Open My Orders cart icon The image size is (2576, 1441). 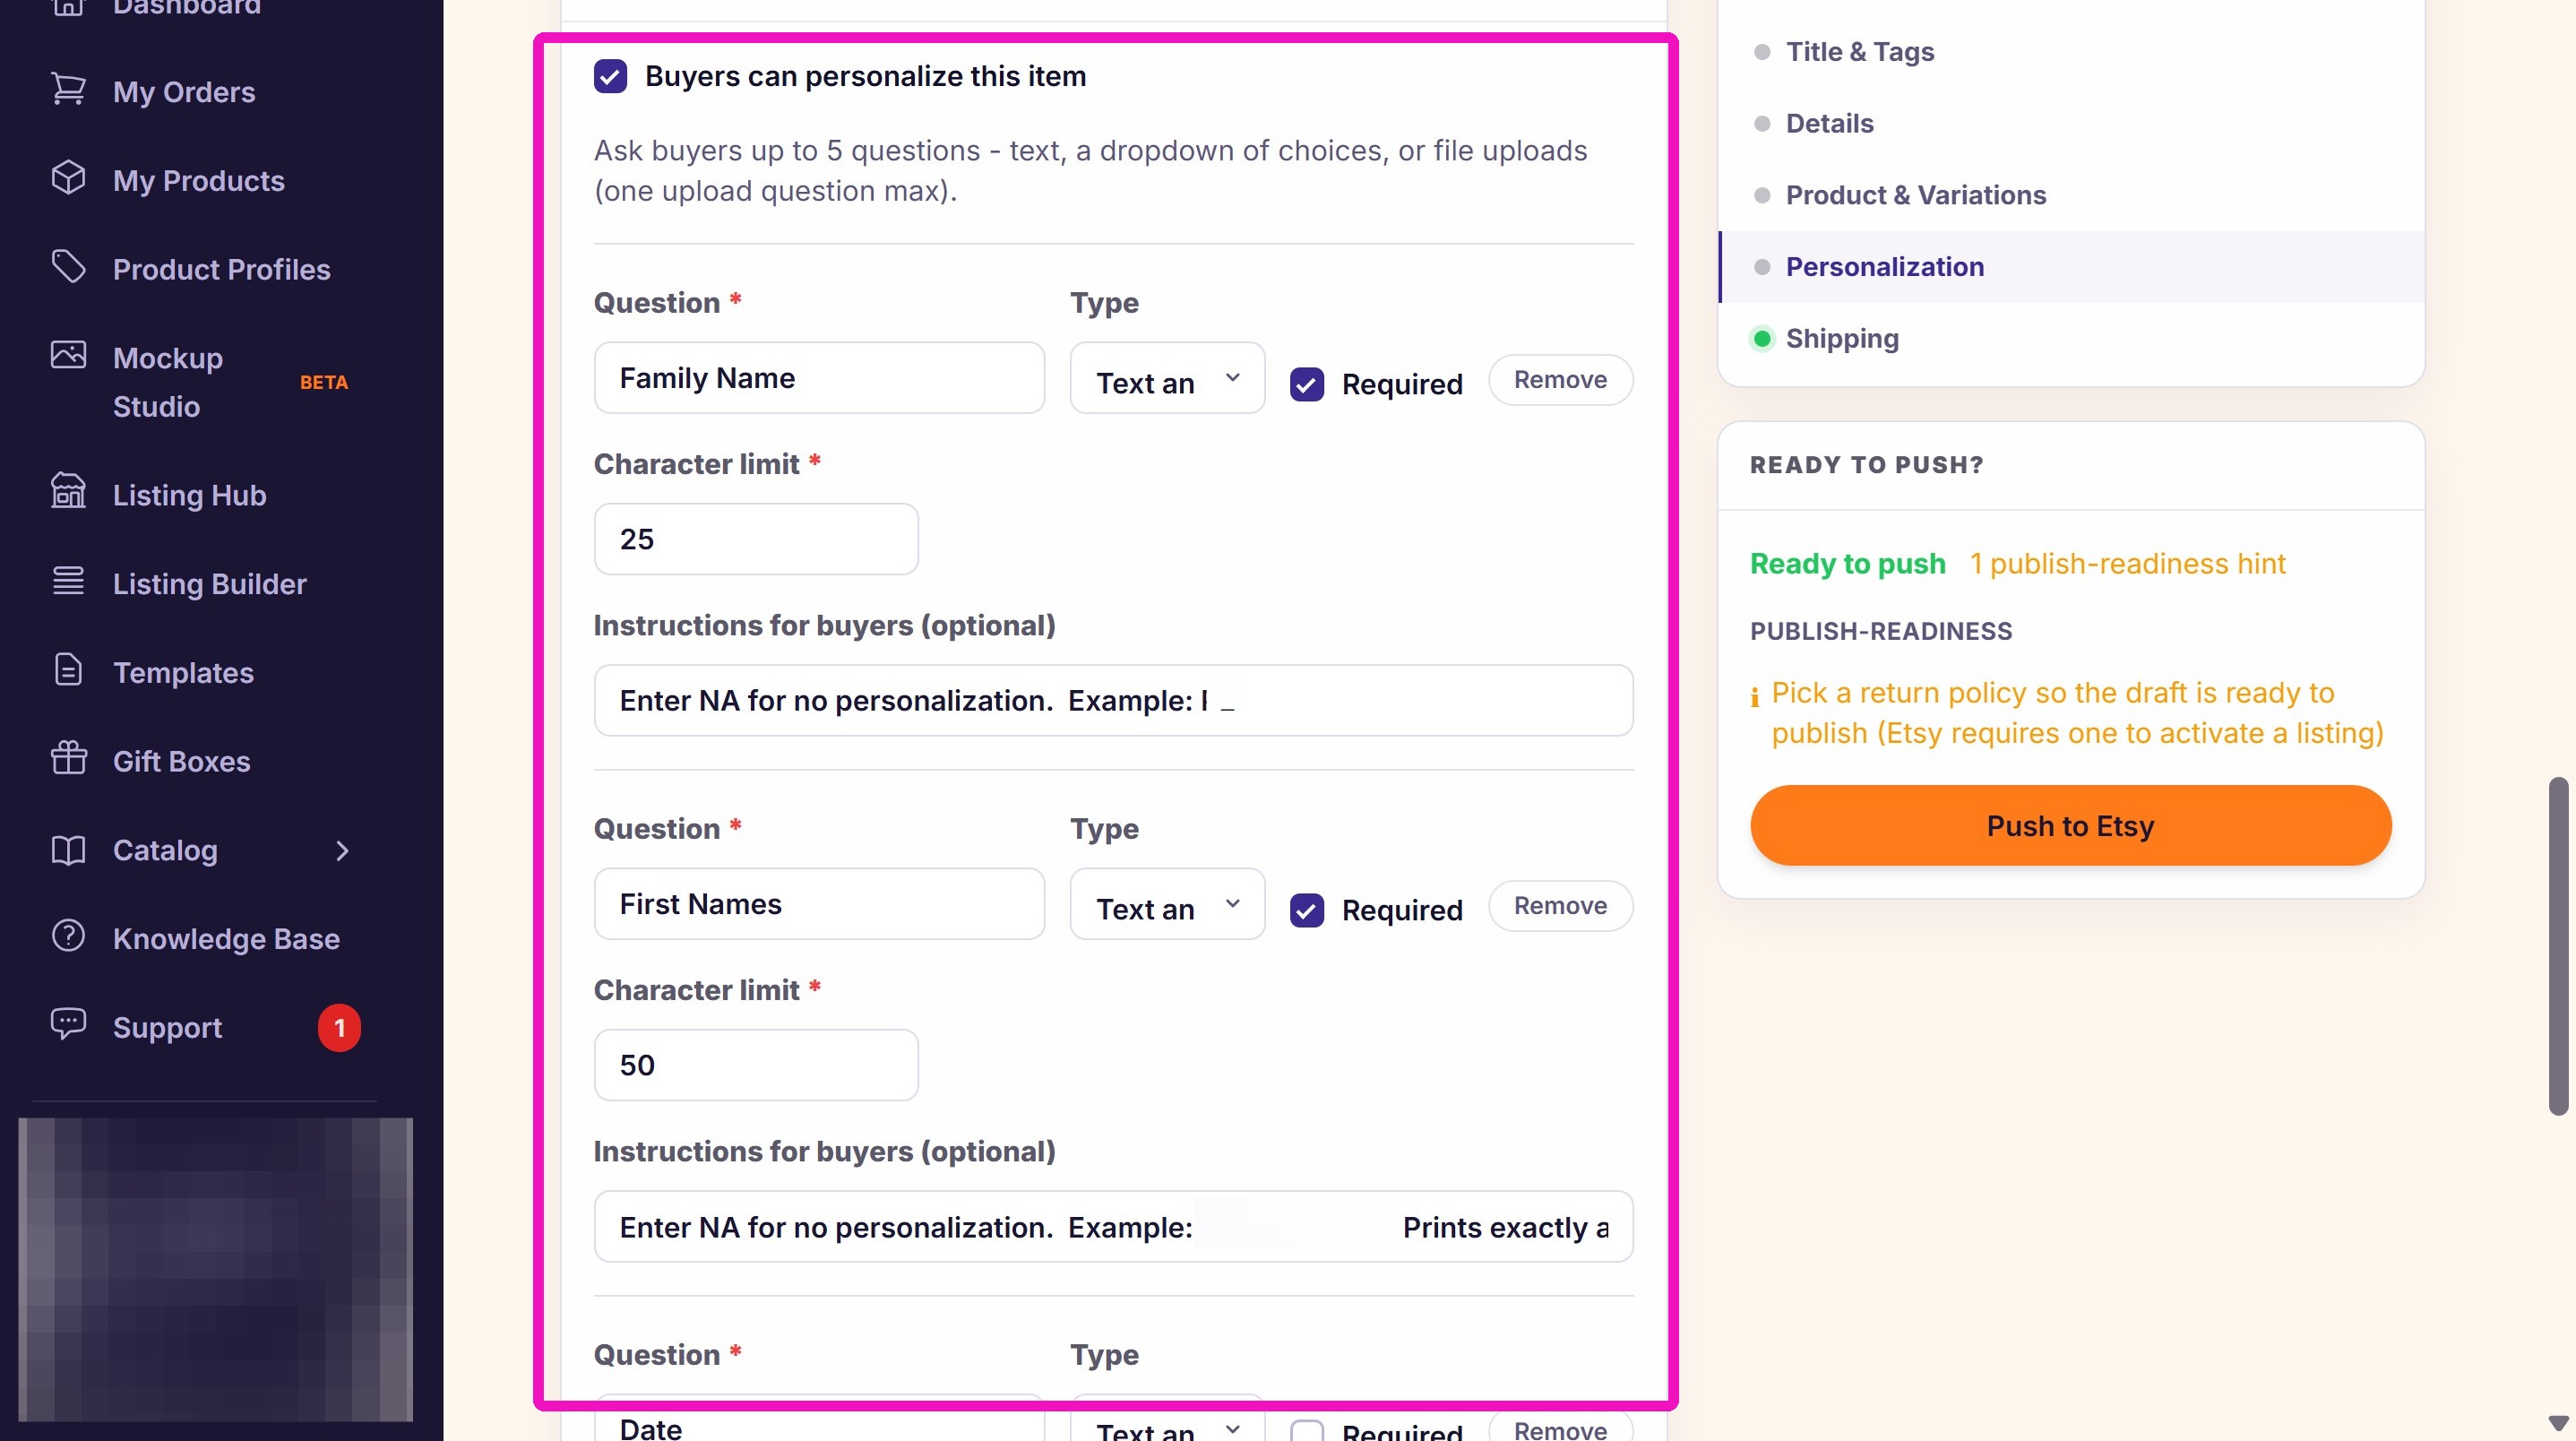(68, 90)
